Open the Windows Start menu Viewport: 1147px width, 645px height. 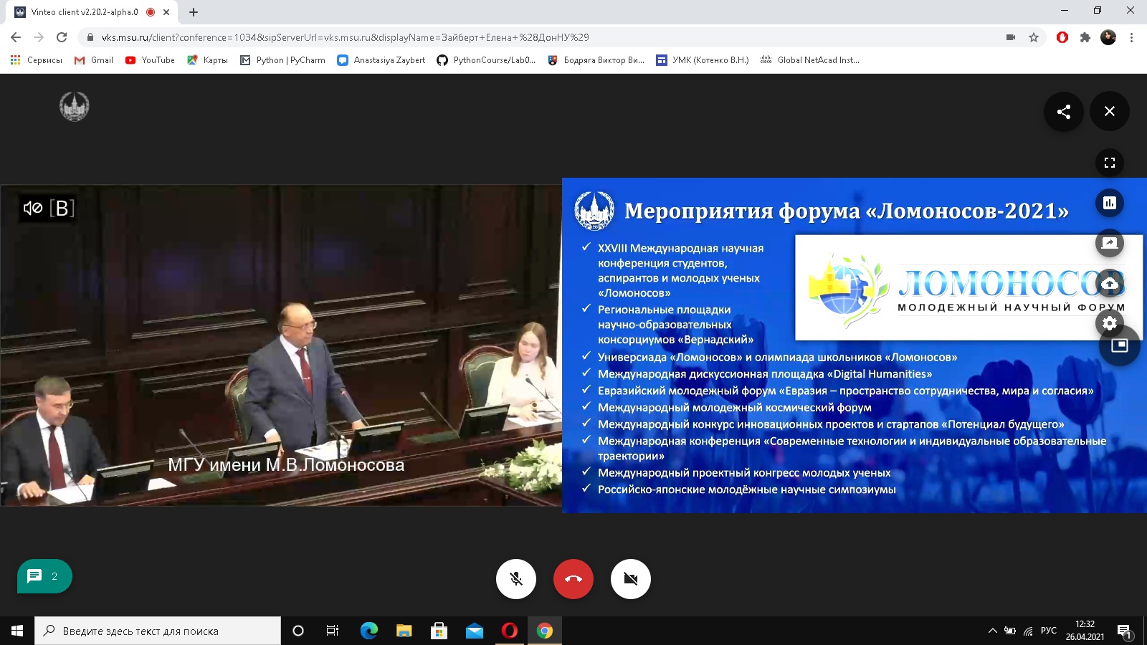(17, 631)
